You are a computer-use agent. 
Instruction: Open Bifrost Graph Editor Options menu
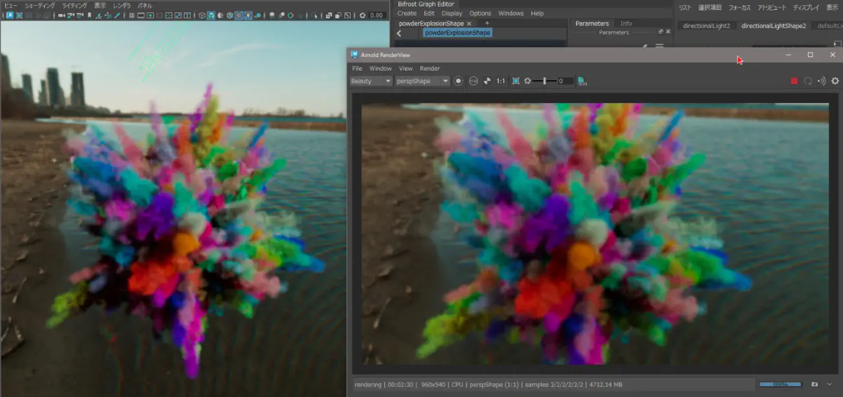point(480,13)
